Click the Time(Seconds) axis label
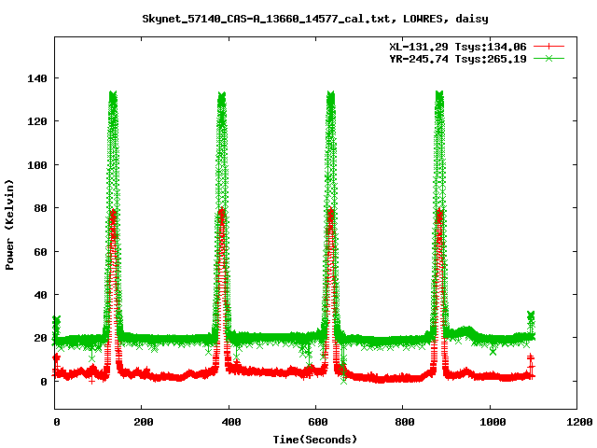597x448 pixels. (315, 440)
